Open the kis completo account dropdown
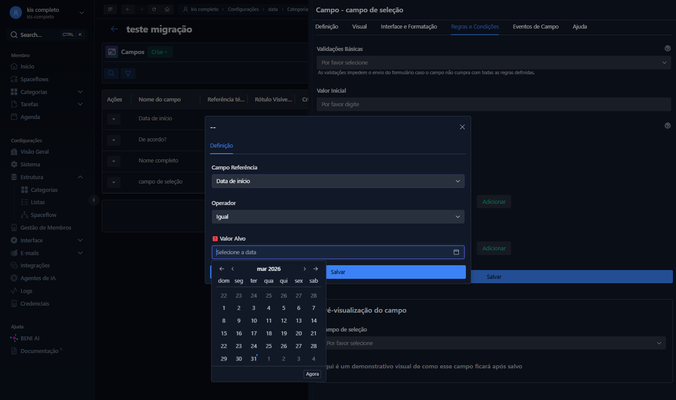The width and height of the screenshot is (676, 400). [82, 13]
